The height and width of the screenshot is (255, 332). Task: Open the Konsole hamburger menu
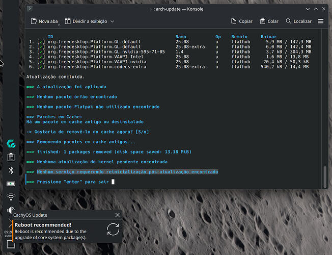pyautogui.click(x=320, y=21)
